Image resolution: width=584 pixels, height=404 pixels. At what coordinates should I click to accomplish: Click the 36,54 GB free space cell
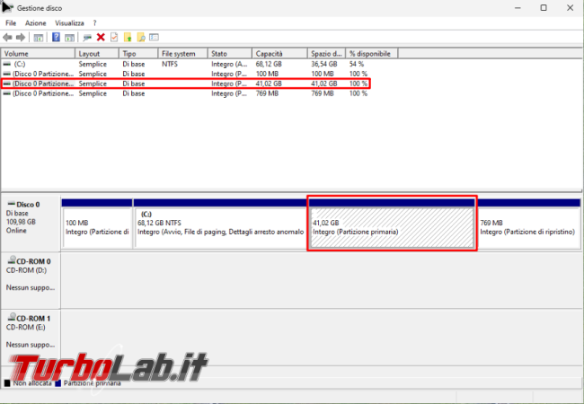(x=324, y=64)
